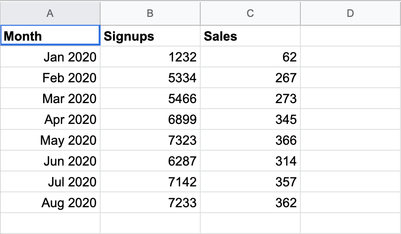The image size is (401, 234).
Task: Select column B header
Action: coord(150,14)
